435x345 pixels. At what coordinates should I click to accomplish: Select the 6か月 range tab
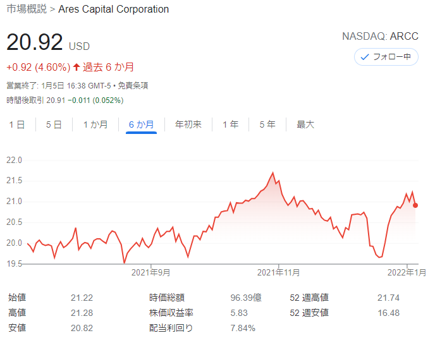(x=141, y=124)
